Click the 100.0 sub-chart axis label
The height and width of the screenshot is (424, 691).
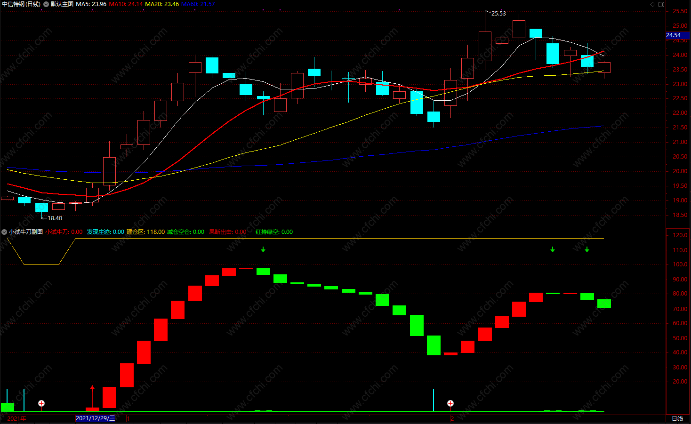[x=680, y=264]
